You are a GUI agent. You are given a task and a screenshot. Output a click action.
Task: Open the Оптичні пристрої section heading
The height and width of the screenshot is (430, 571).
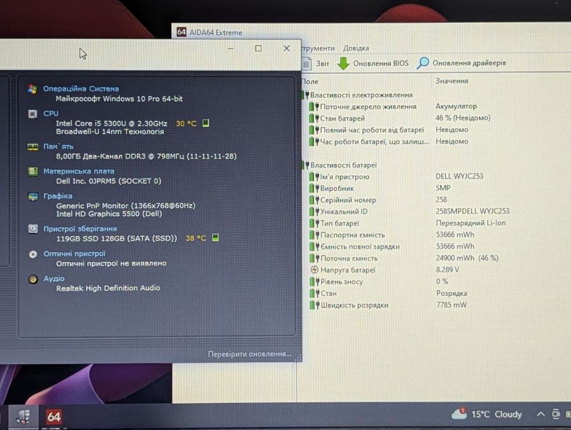coord(74,253)
